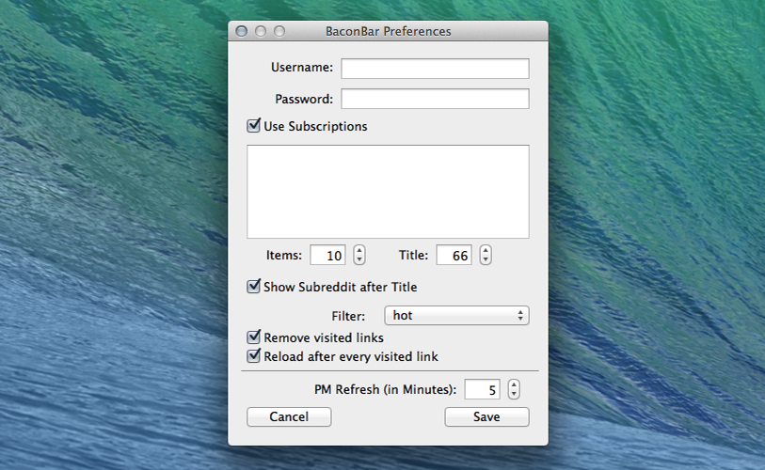Screen dimensions: 765x470
Task: Decrement Title length using the down arrow
Action: coord(486,260)
